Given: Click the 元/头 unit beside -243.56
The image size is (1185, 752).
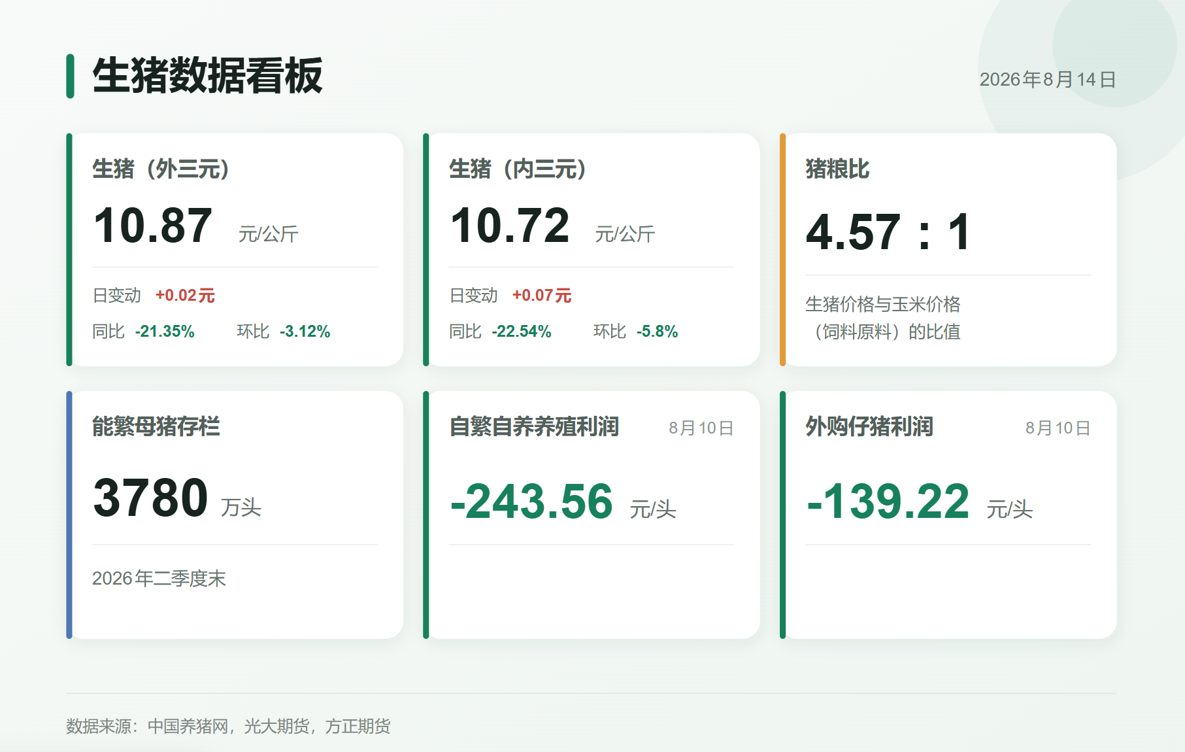Looking at the screenshot, I should point(653,509).
